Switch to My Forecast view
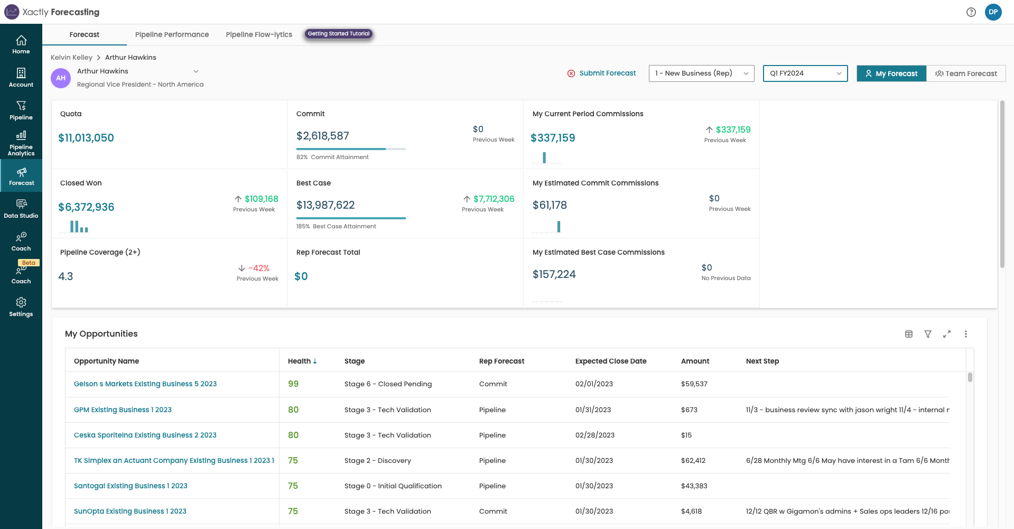The image size is (1014, 529). tap(891, 73)
